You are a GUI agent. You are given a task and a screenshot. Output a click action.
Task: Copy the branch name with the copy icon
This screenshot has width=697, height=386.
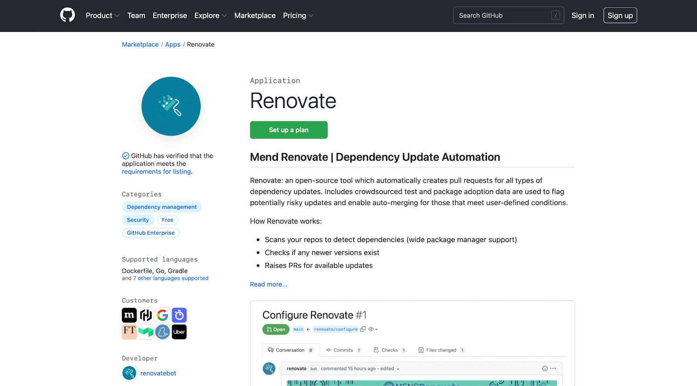point(363,329)
